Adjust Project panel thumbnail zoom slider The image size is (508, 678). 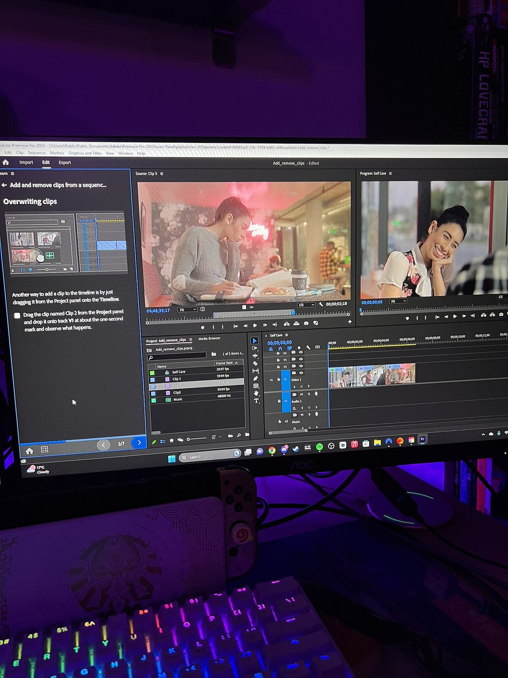pyautogui.click(x=196, y=439)
